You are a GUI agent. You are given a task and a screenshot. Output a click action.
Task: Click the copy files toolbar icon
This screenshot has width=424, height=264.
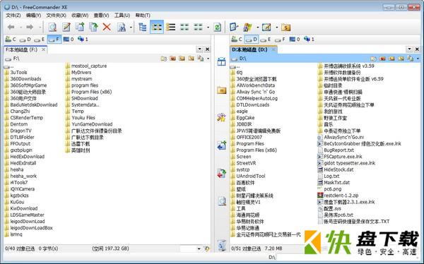click(80, 27)
